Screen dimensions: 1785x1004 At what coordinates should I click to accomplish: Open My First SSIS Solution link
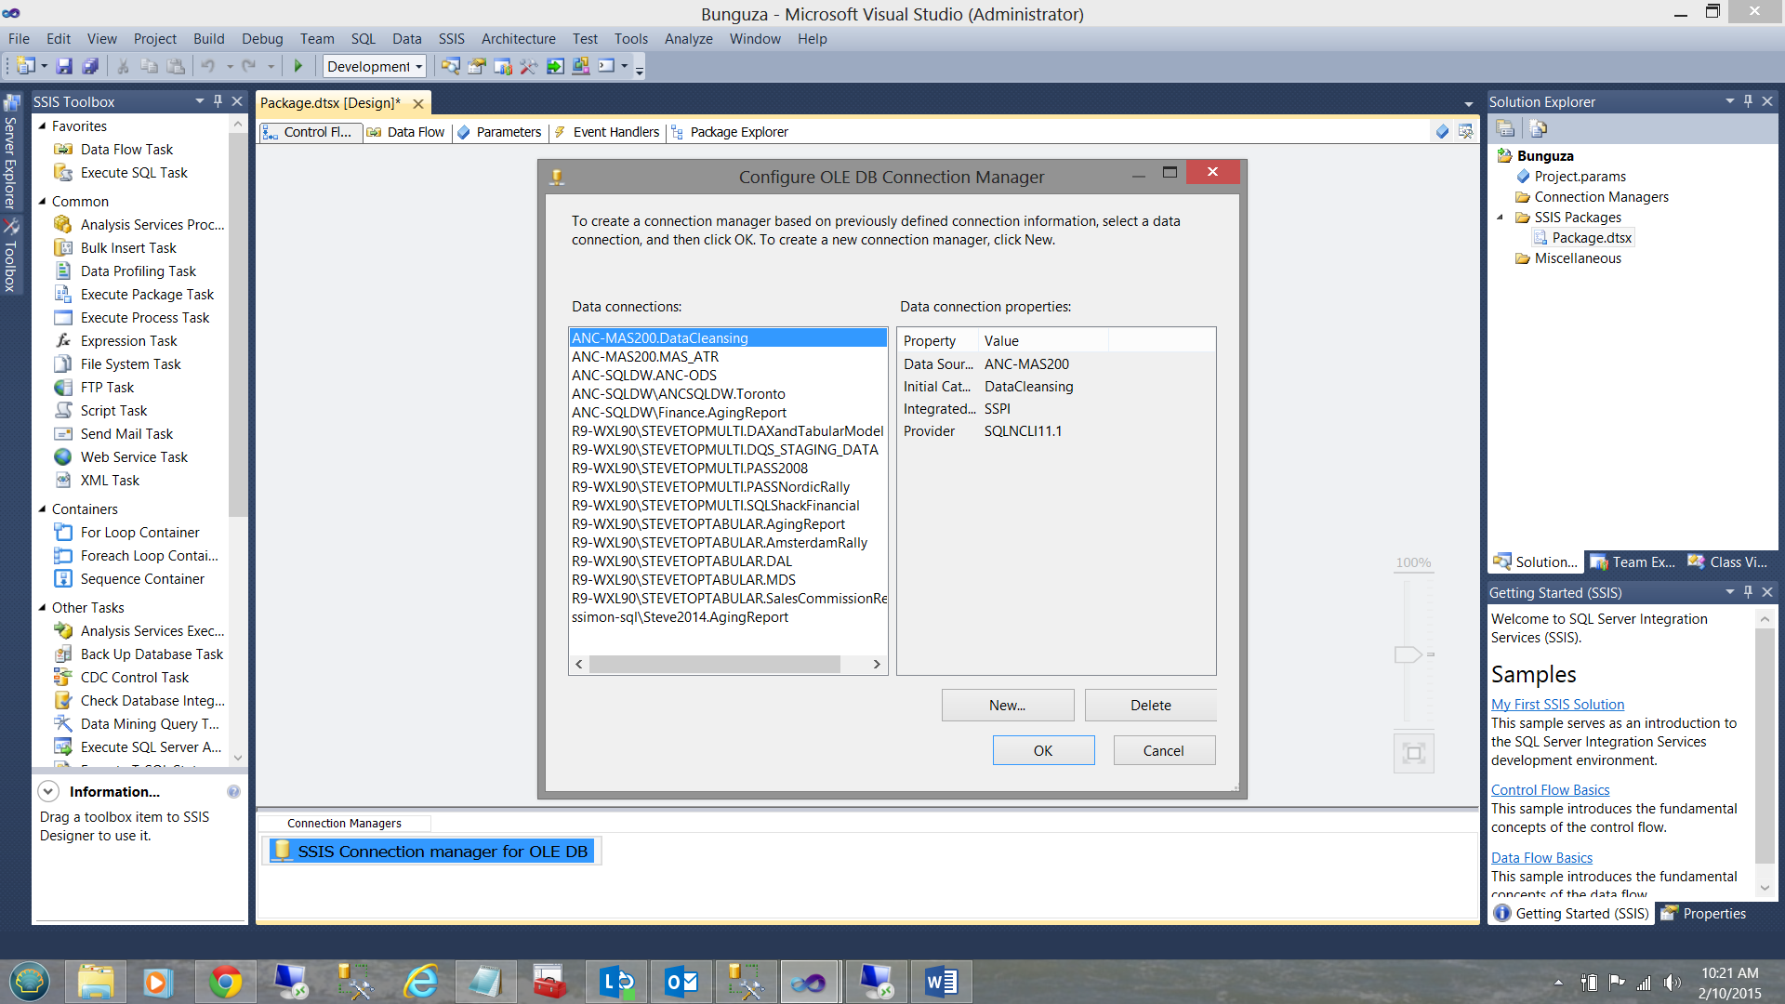[1557, 705]
